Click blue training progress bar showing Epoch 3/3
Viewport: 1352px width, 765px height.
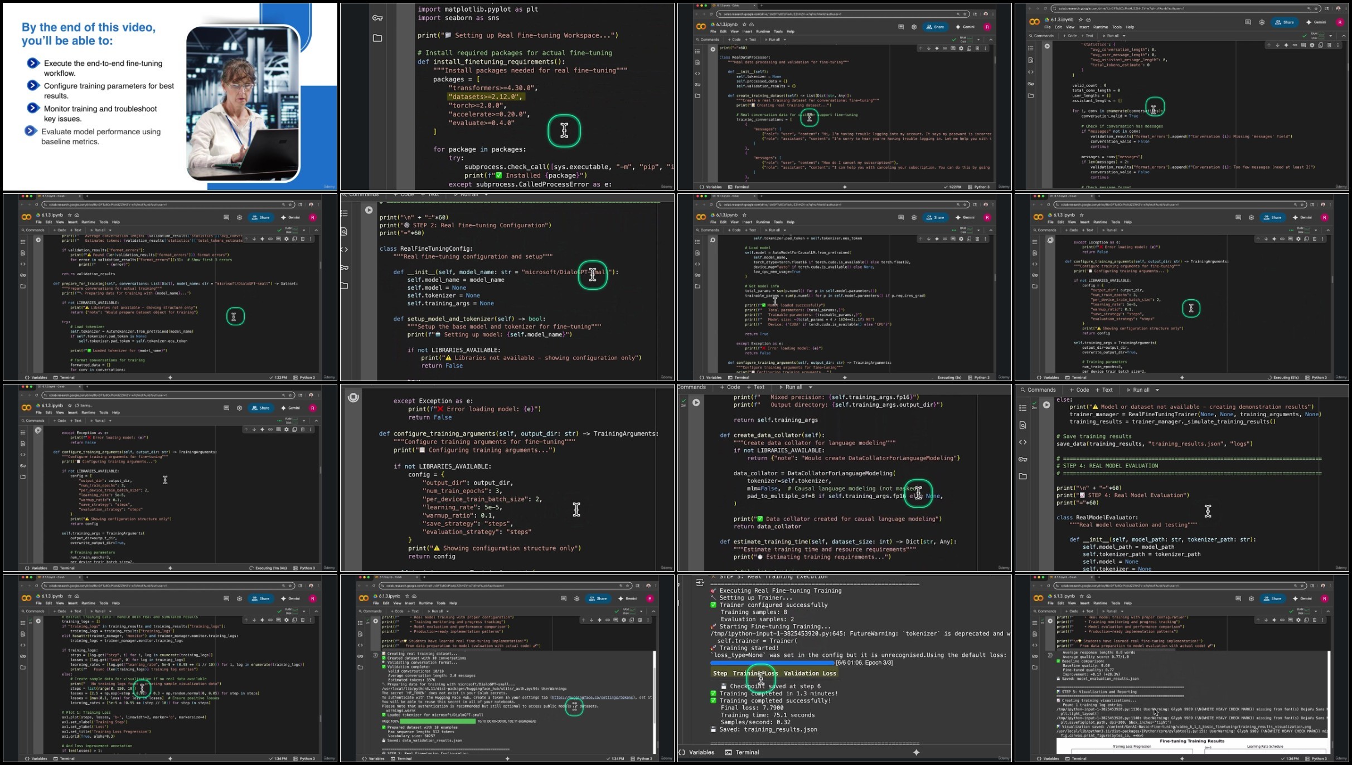pyautogui.click(x=772, y=662)
